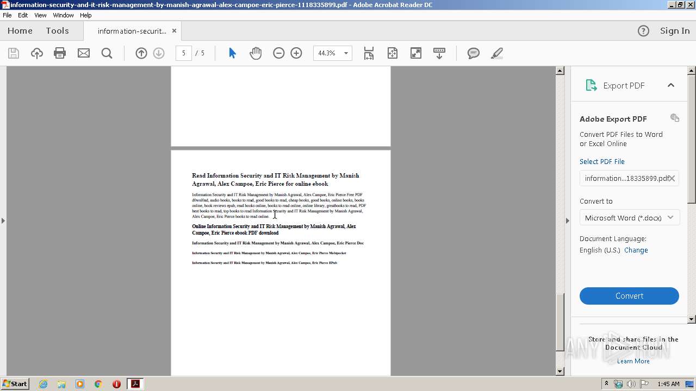696x391 pixels.
Task: Click the Adobe Acrobat taskbar button
Action: [135, 384]
